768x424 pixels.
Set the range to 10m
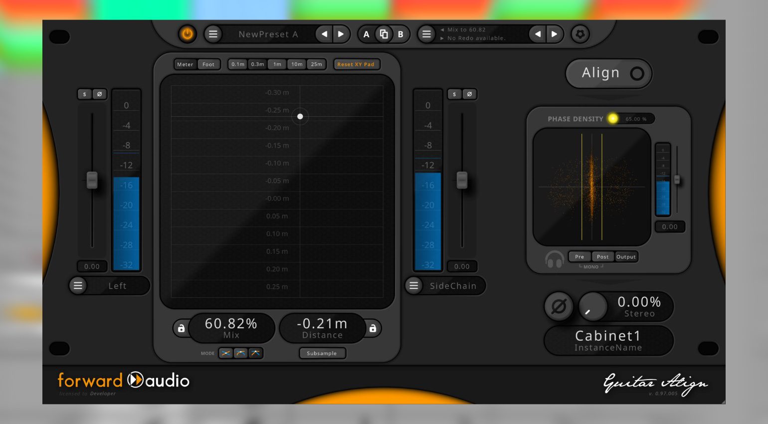[x=297, y=64]
